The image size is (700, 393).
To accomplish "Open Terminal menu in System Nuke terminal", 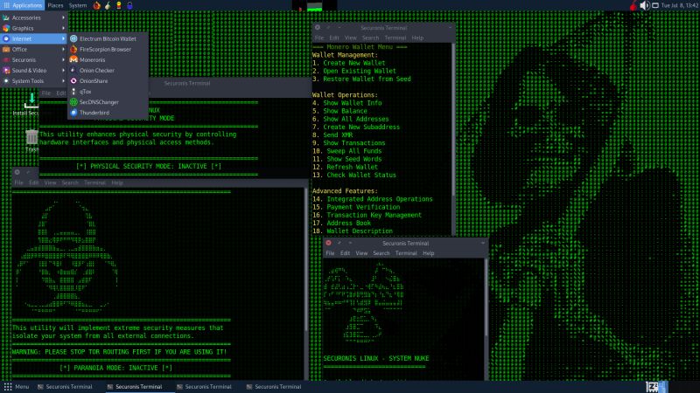I will (406, 253).
